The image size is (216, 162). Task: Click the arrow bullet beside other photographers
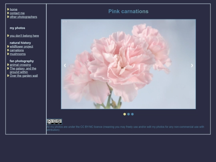pyautogui.click(x=8, y=17)
